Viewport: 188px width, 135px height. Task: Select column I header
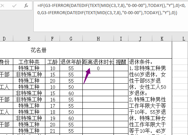(x=121, y=39)
